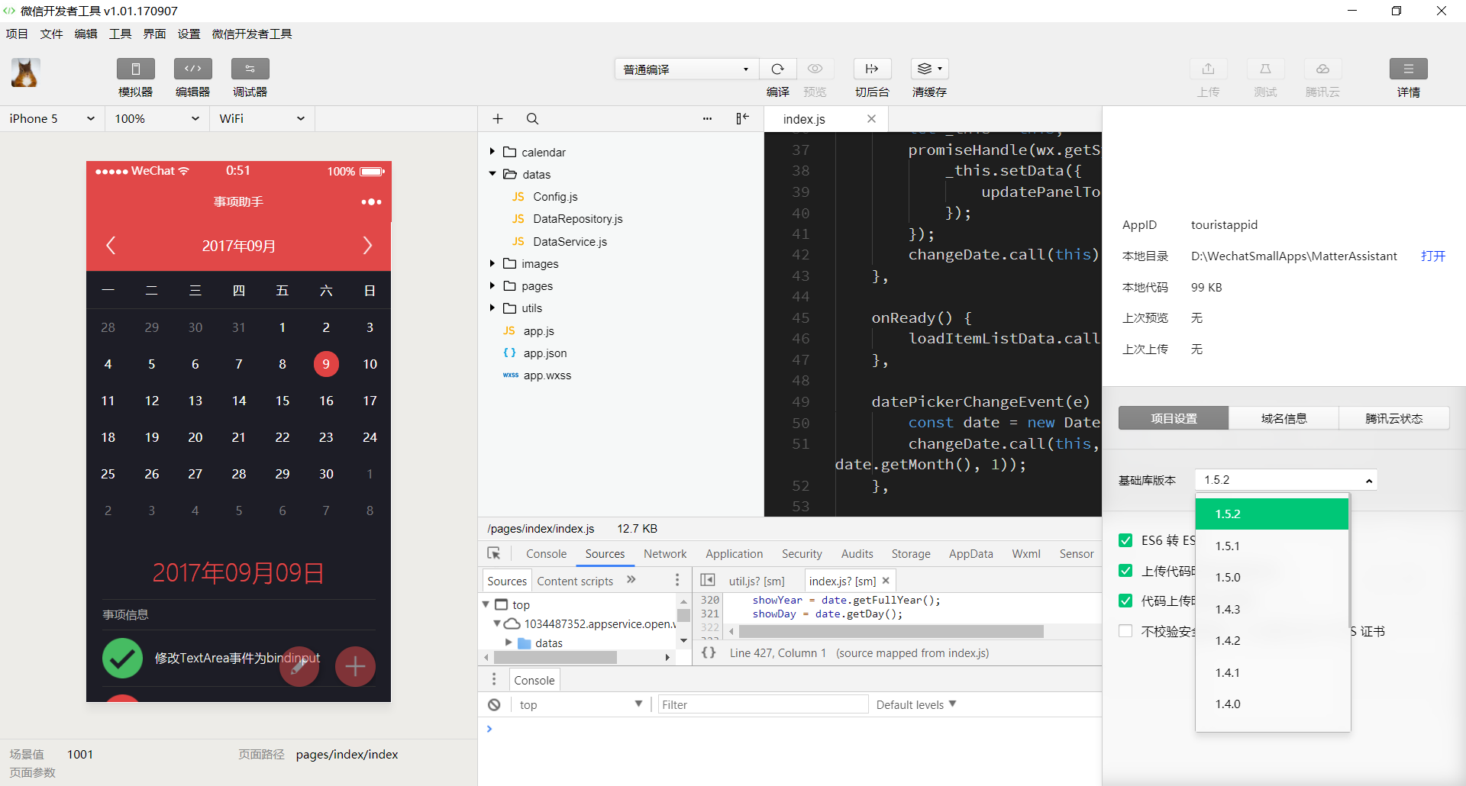
Task: Expand the pages folder
Action: click(x=492, y=285)
